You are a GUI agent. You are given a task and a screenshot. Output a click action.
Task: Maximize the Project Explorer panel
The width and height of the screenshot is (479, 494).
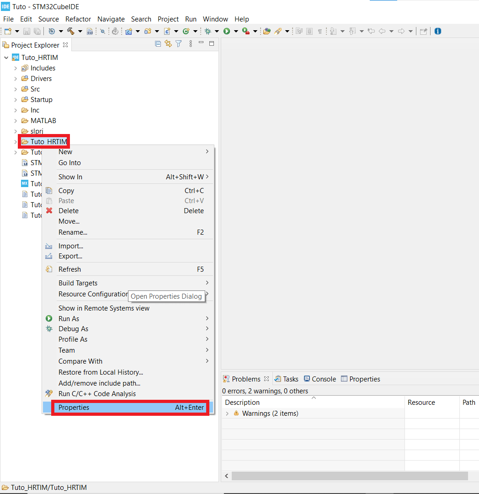click(x=212, y=43)
